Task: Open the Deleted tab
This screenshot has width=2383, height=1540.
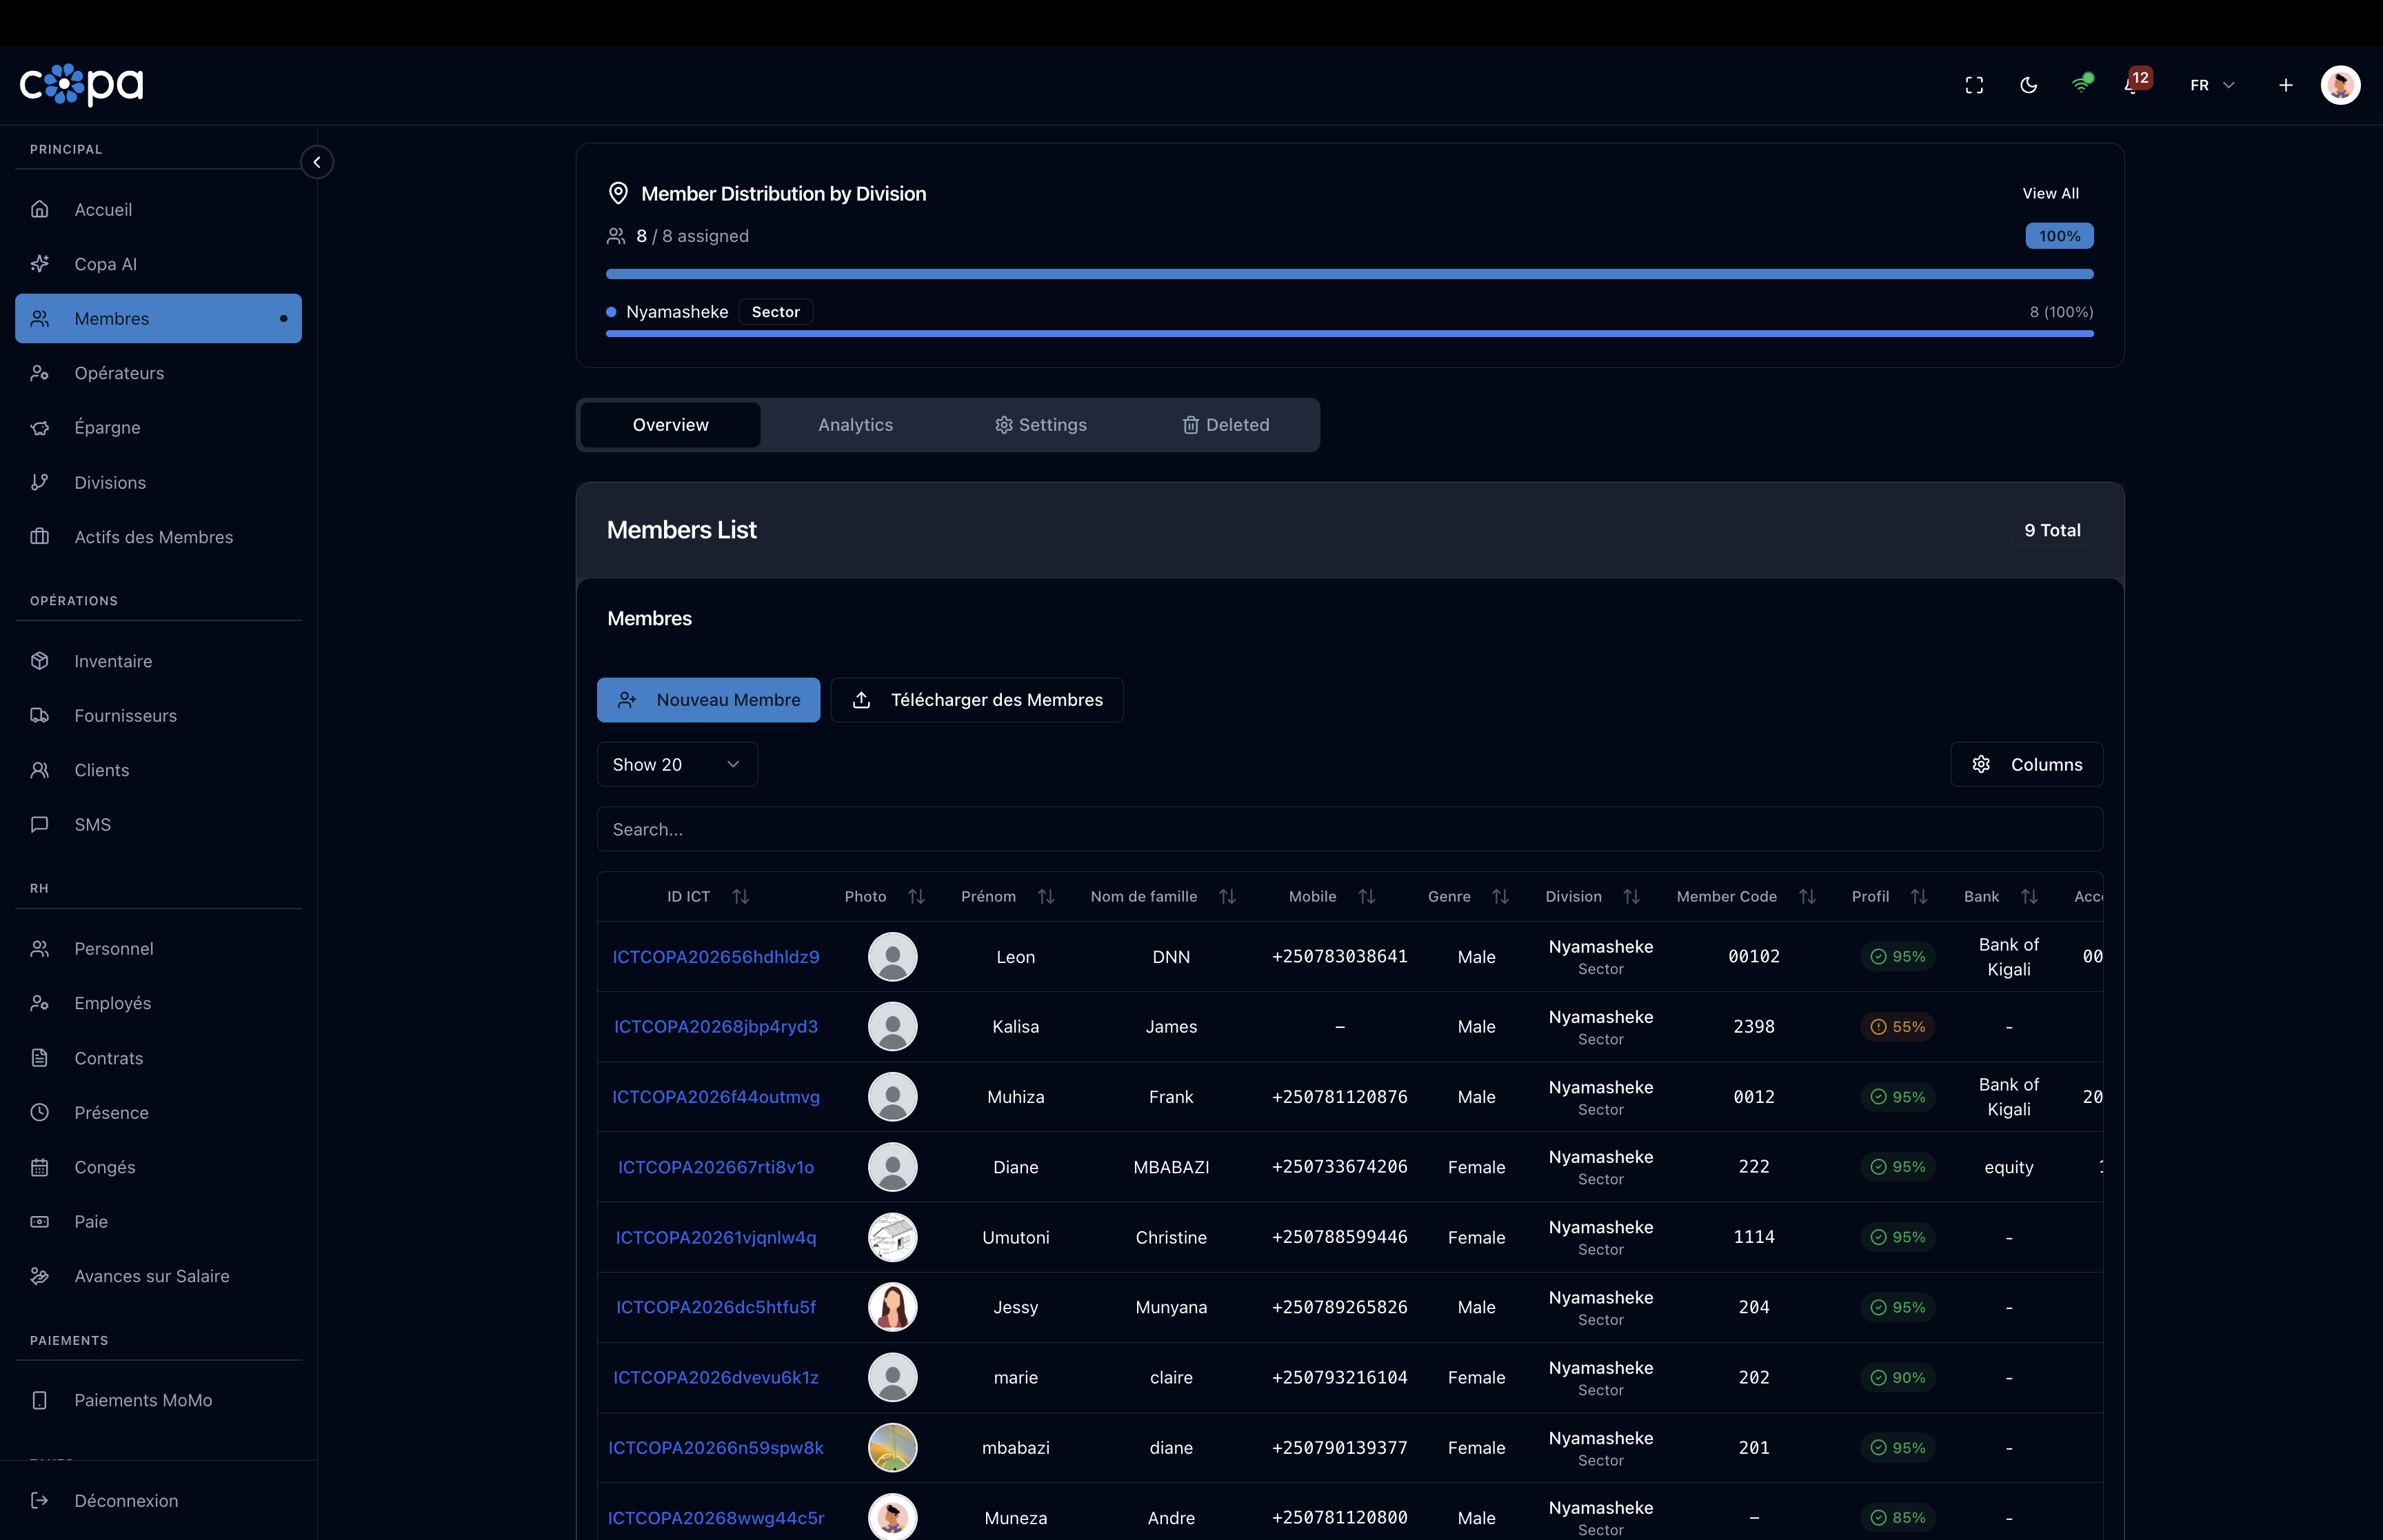Action: 1225,425
